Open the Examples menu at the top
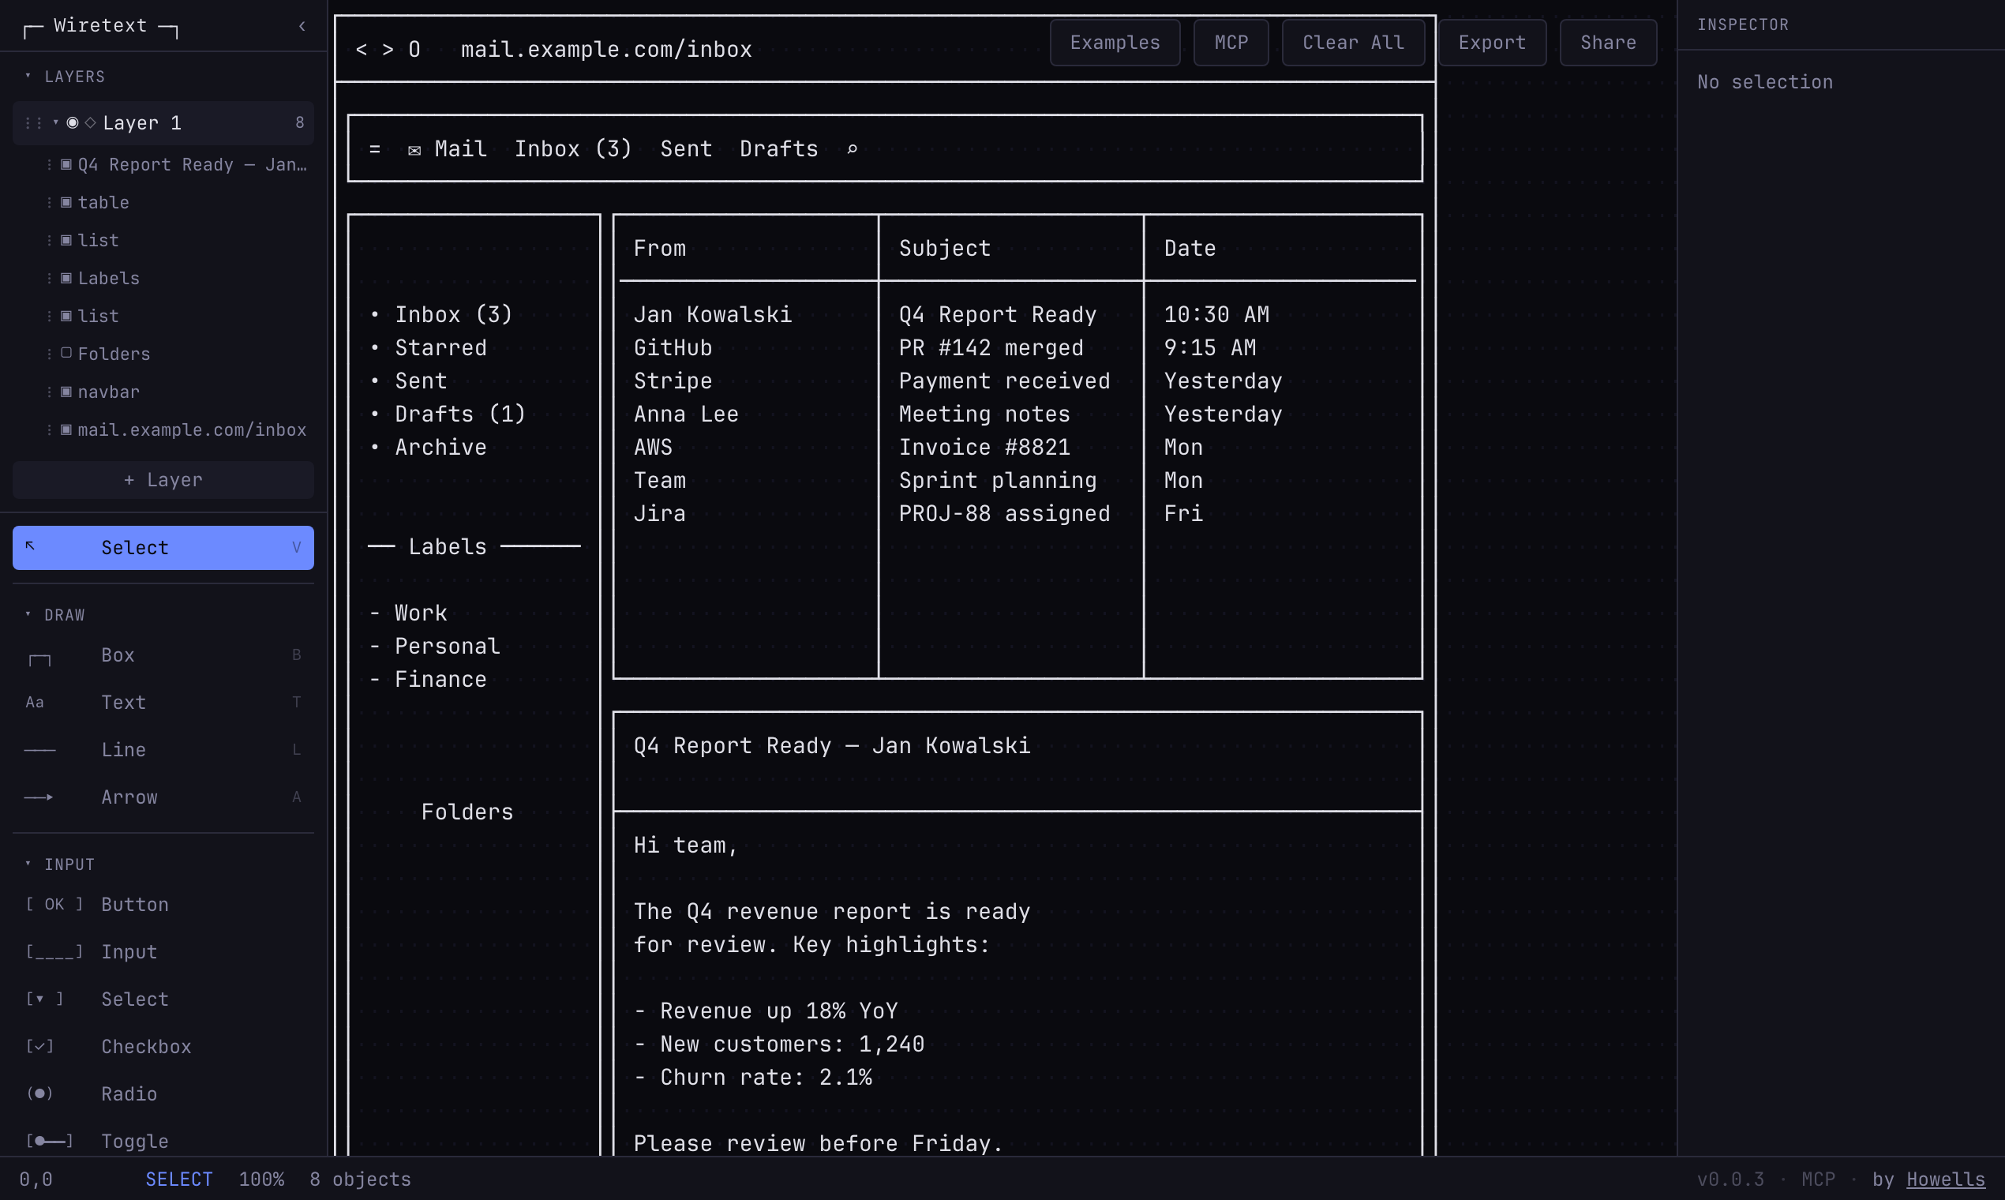 pyautogui.click(x=1114, y=42)
